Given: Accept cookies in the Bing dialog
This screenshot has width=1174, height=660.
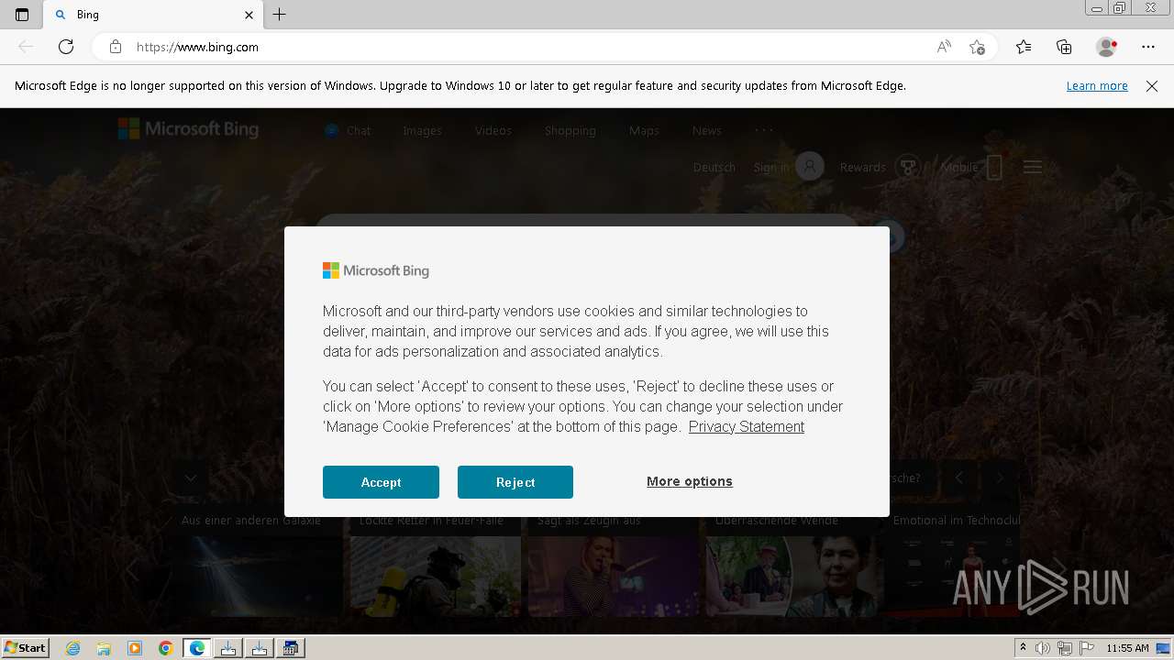Looking at the screenshot, I should click(381, 482).
